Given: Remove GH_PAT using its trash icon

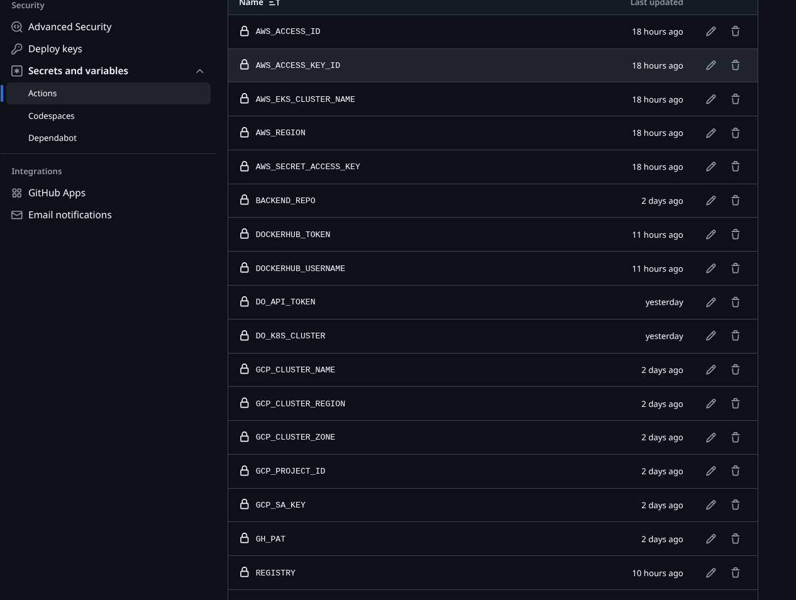Looking at the screenshot, I should 735,538.
